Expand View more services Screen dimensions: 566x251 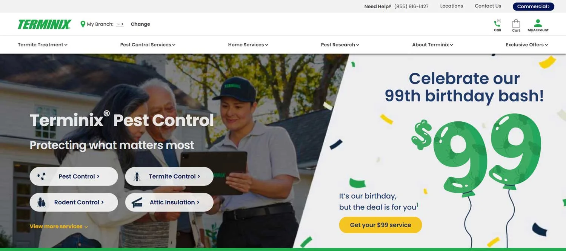tap(59, 227)
